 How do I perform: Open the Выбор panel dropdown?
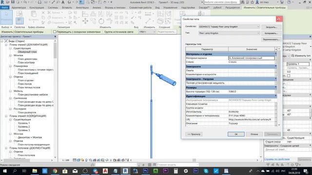tap(6, 27)
